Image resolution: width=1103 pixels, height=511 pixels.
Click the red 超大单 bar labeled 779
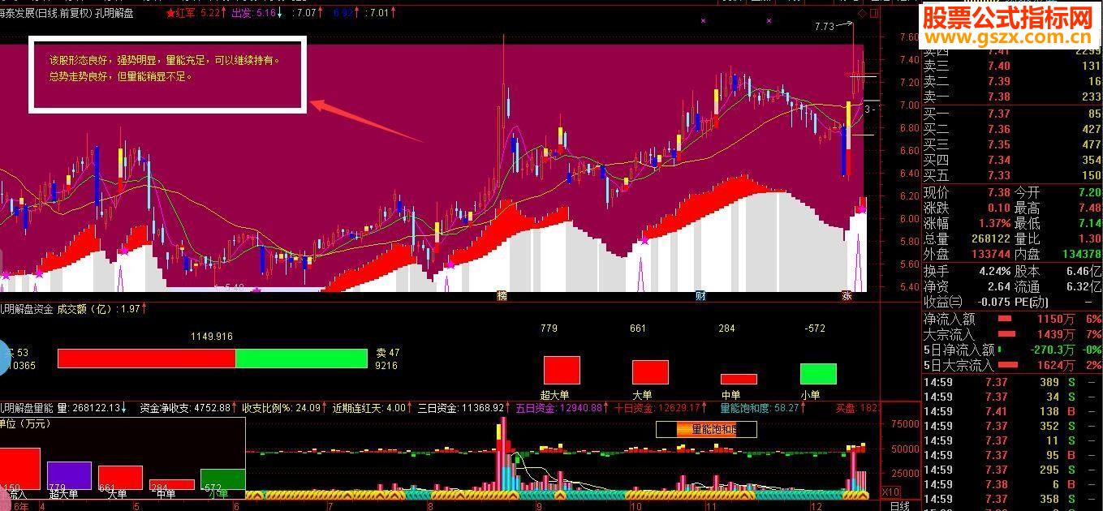tap(562, 370)
